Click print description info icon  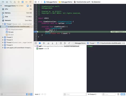45,94
